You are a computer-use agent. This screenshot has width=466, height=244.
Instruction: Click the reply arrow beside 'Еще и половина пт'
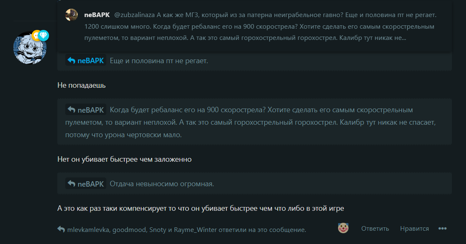[x=71, y=60]
